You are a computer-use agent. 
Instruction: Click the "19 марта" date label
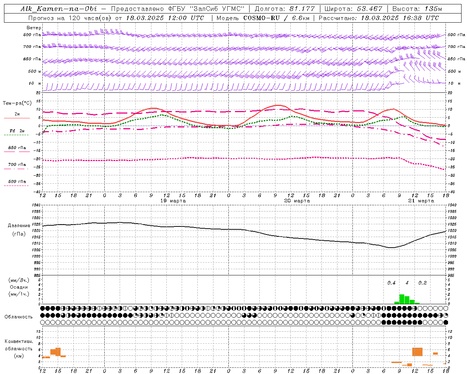click(x=173, y=201)
